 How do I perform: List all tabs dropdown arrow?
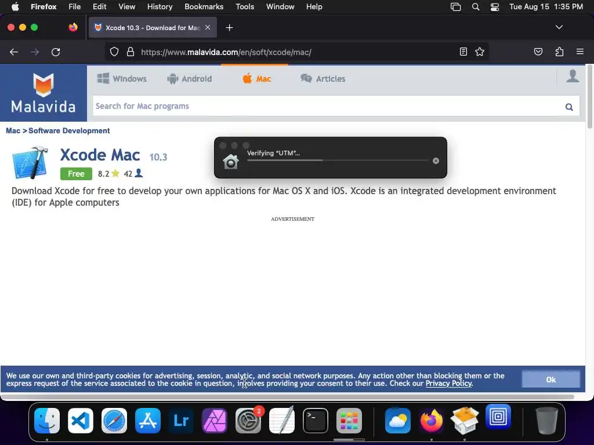(x=559, y=27)
